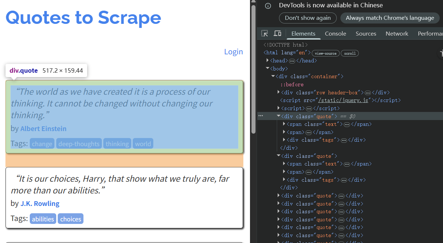The height and width of the screenshot is (243, 443).
Task: Click the info icon beside DevTools notice
Action: (268, 6)
